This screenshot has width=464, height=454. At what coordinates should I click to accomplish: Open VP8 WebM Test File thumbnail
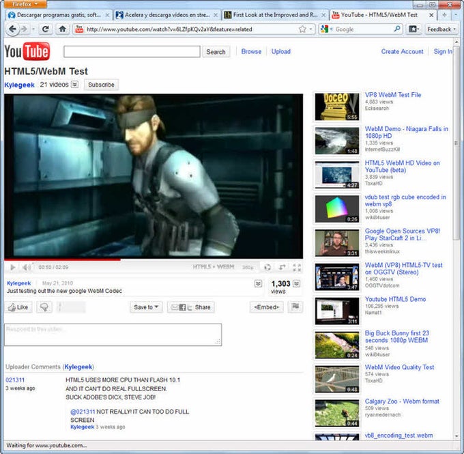click(337, 107)
